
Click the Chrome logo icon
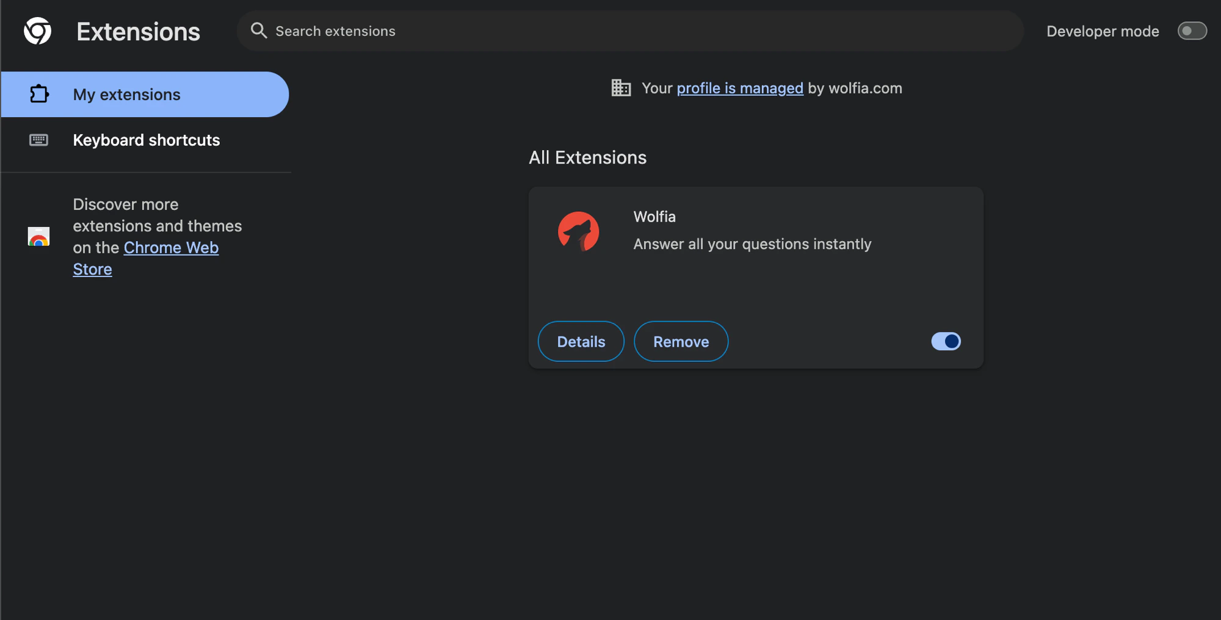(x=37, y=31)
